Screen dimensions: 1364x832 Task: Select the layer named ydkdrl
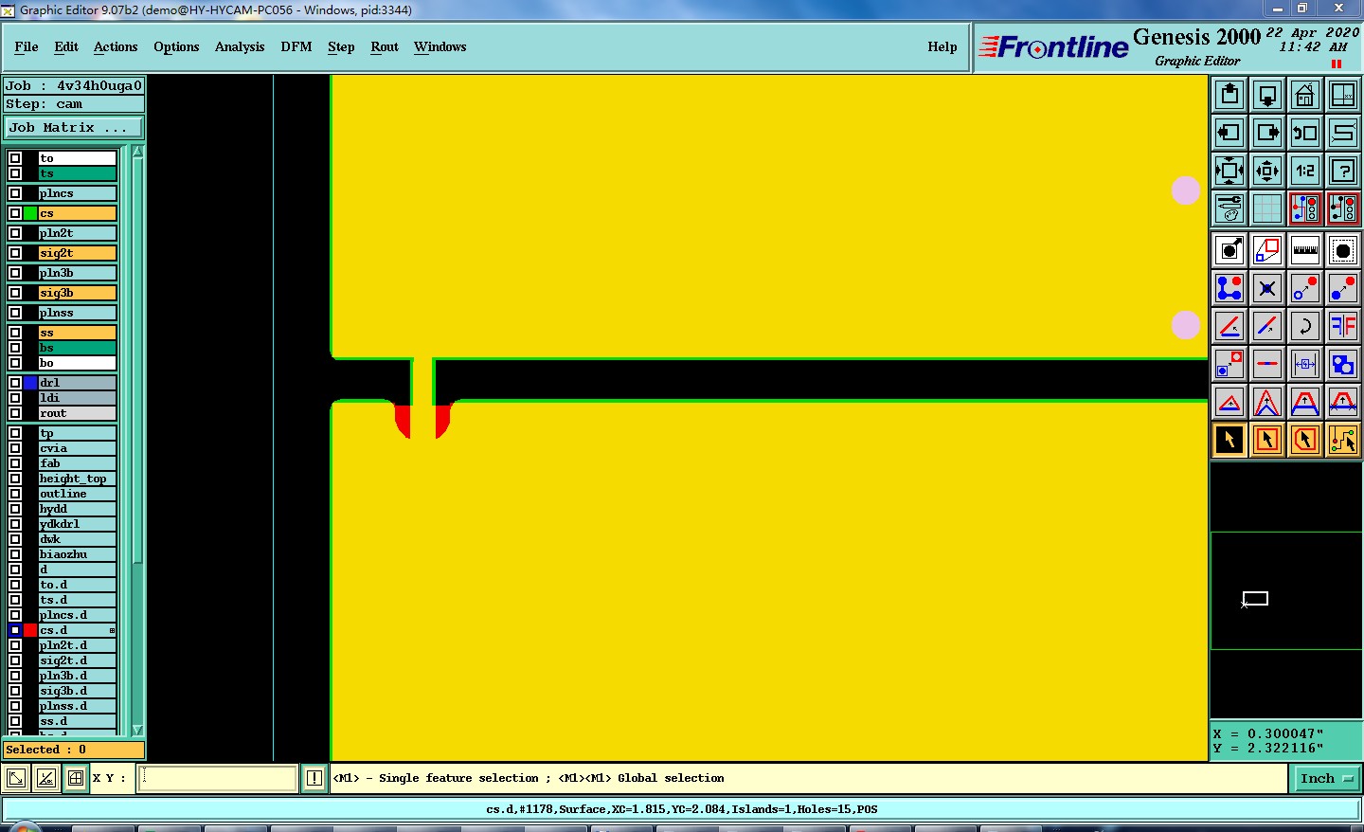coord(77,524)
